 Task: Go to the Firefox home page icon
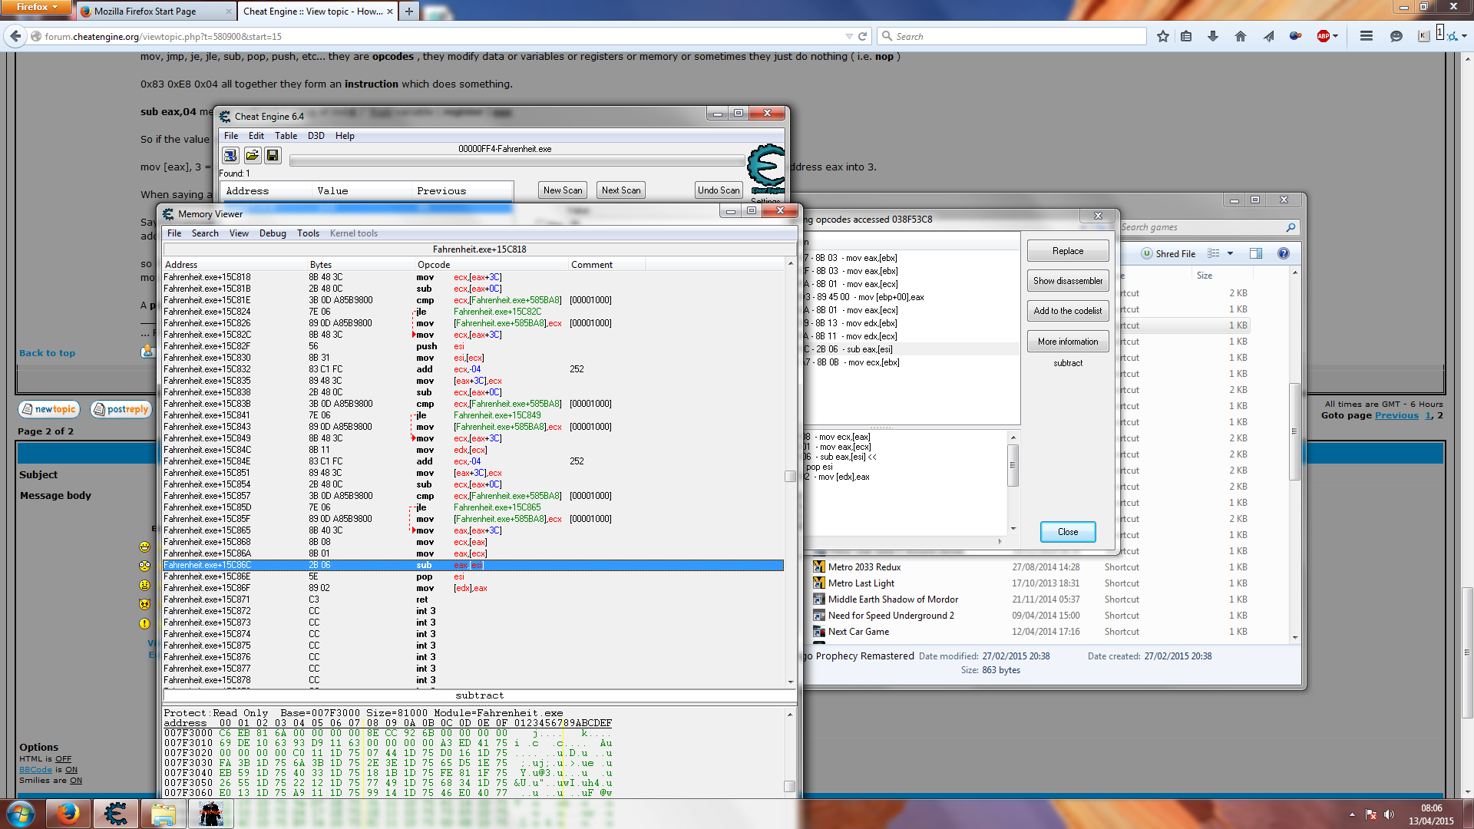(x=1240, y=36)
